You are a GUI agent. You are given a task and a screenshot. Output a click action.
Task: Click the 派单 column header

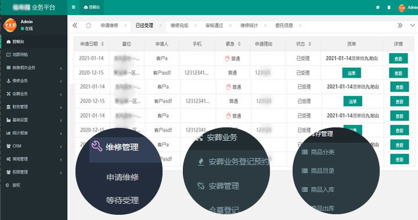tap(351, 44)
